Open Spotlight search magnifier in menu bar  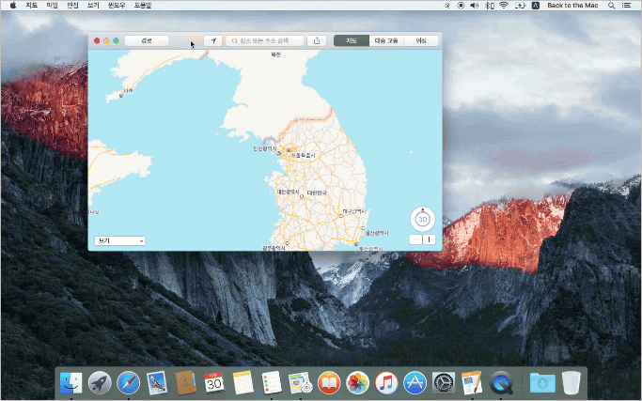point(611,6)
